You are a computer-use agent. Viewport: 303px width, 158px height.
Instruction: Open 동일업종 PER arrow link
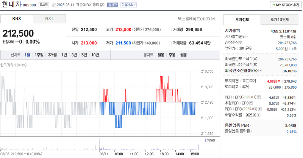pos(250,125)
